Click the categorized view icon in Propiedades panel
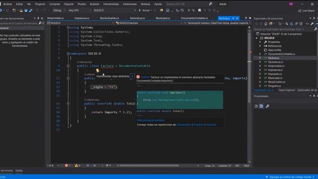The image size is (318, 179). point(256,106)
